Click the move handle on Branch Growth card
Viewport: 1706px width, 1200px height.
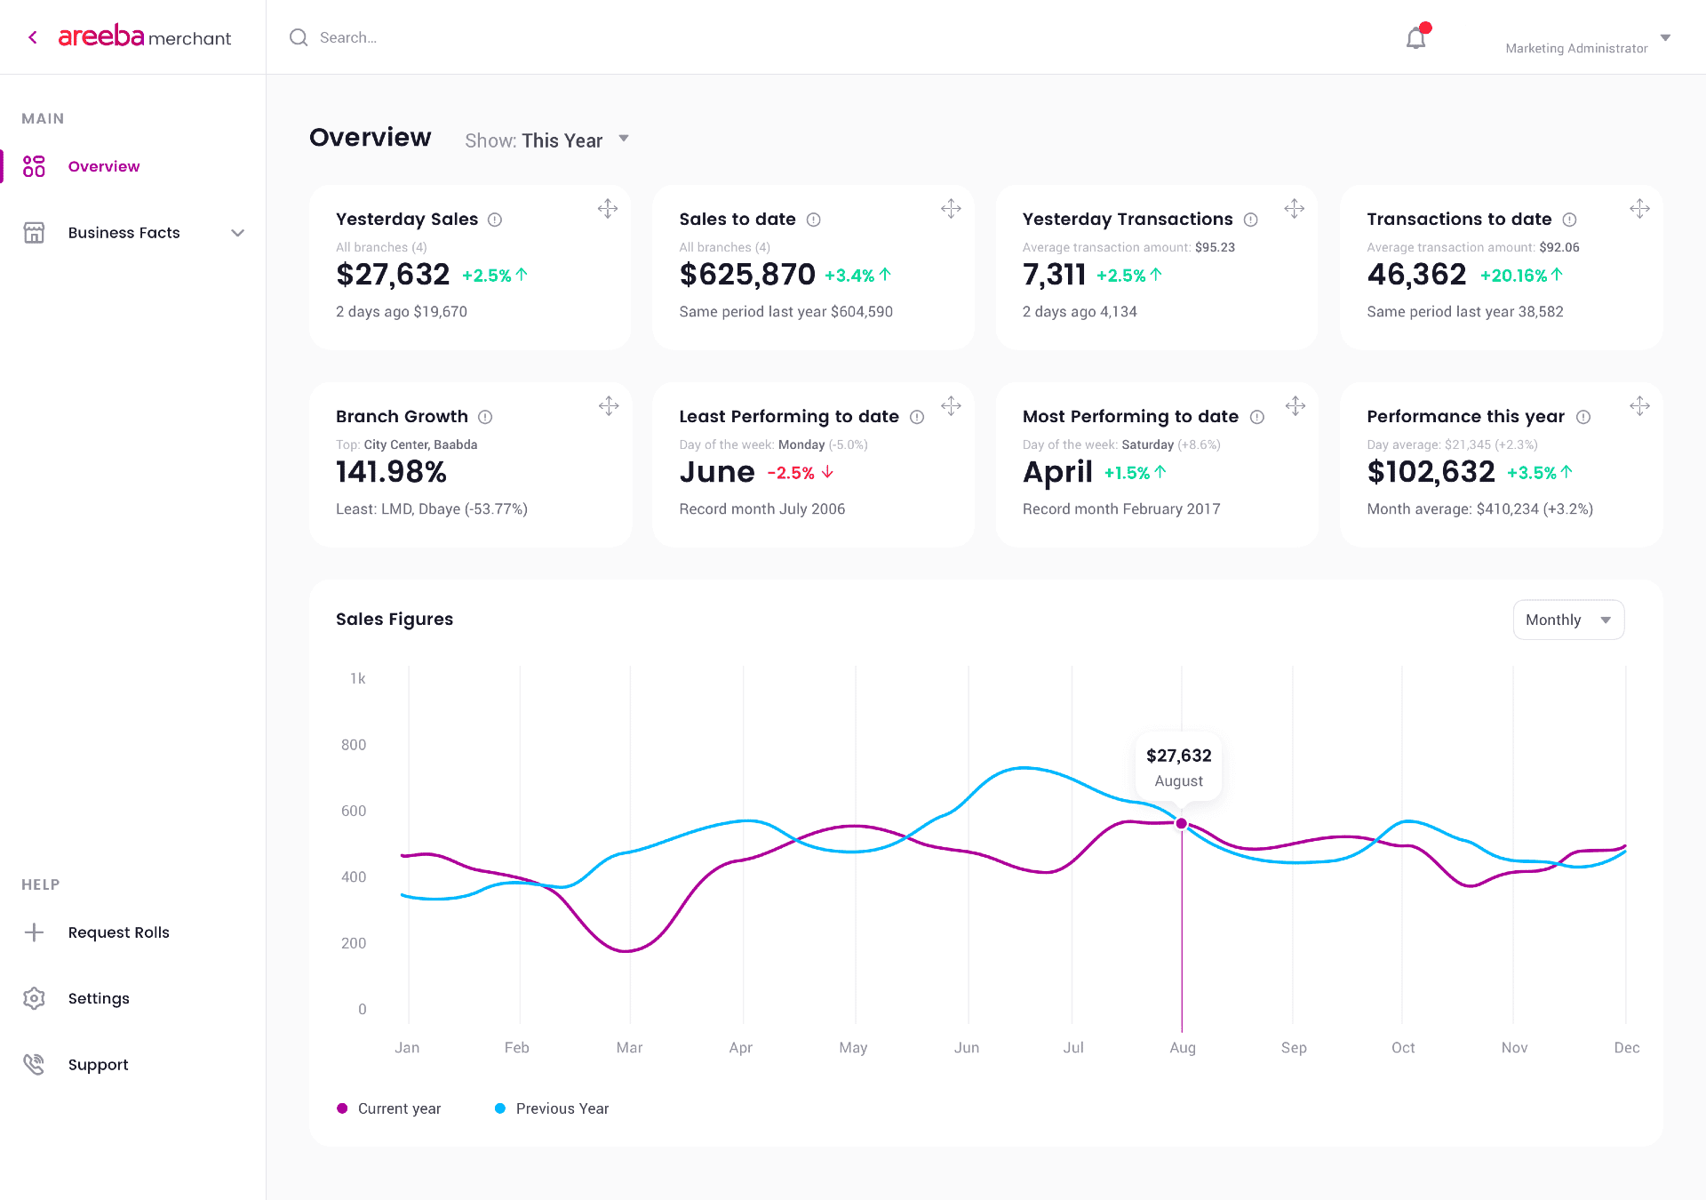coord(608,406)
